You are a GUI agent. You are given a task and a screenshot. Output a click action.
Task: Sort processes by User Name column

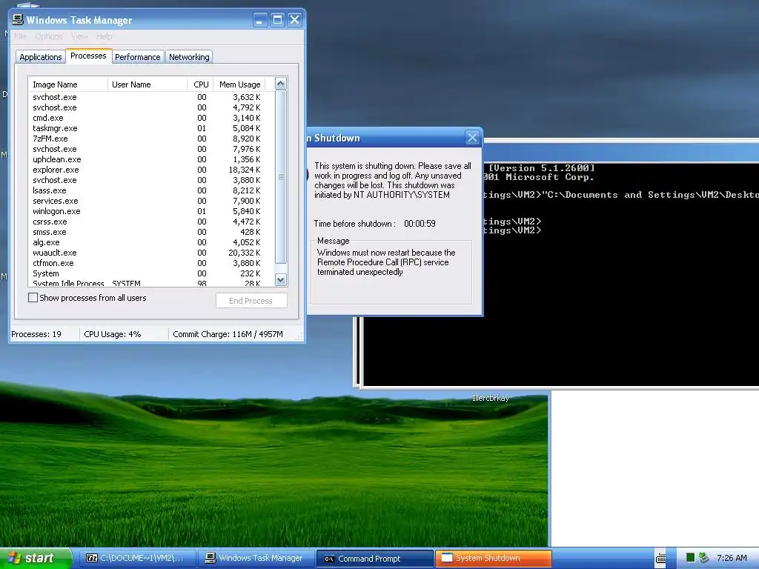148,84
